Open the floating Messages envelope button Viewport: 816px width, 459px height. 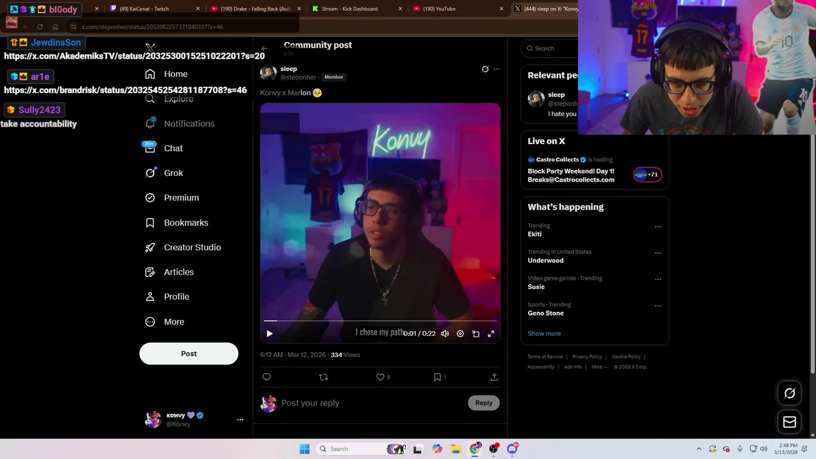click(x=789, y=422)
